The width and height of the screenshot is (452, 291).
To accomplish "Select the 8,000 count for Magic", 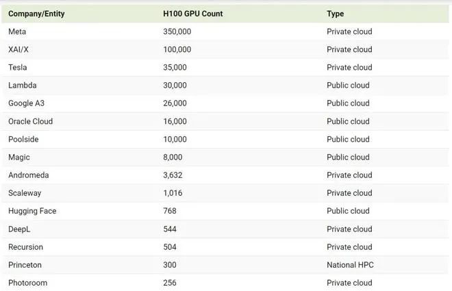I will (174, 157).
